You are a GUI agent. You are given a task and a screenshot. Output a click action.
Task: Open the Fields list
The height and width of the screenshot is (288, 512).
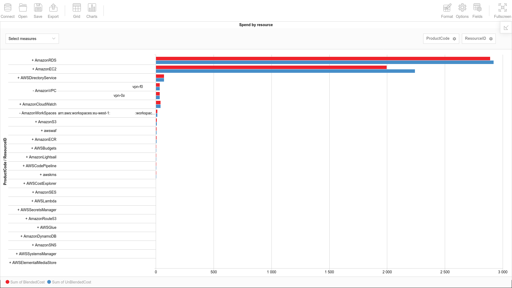pyautogui.click(x=477, y=11)
